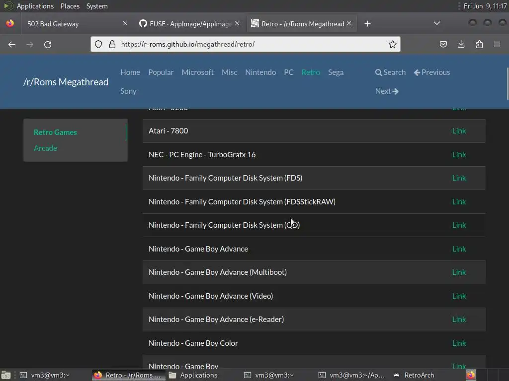Click the show desktop icon in the taskbar
This screenshot has width=509, height=381.
click(x=6, y=375)
